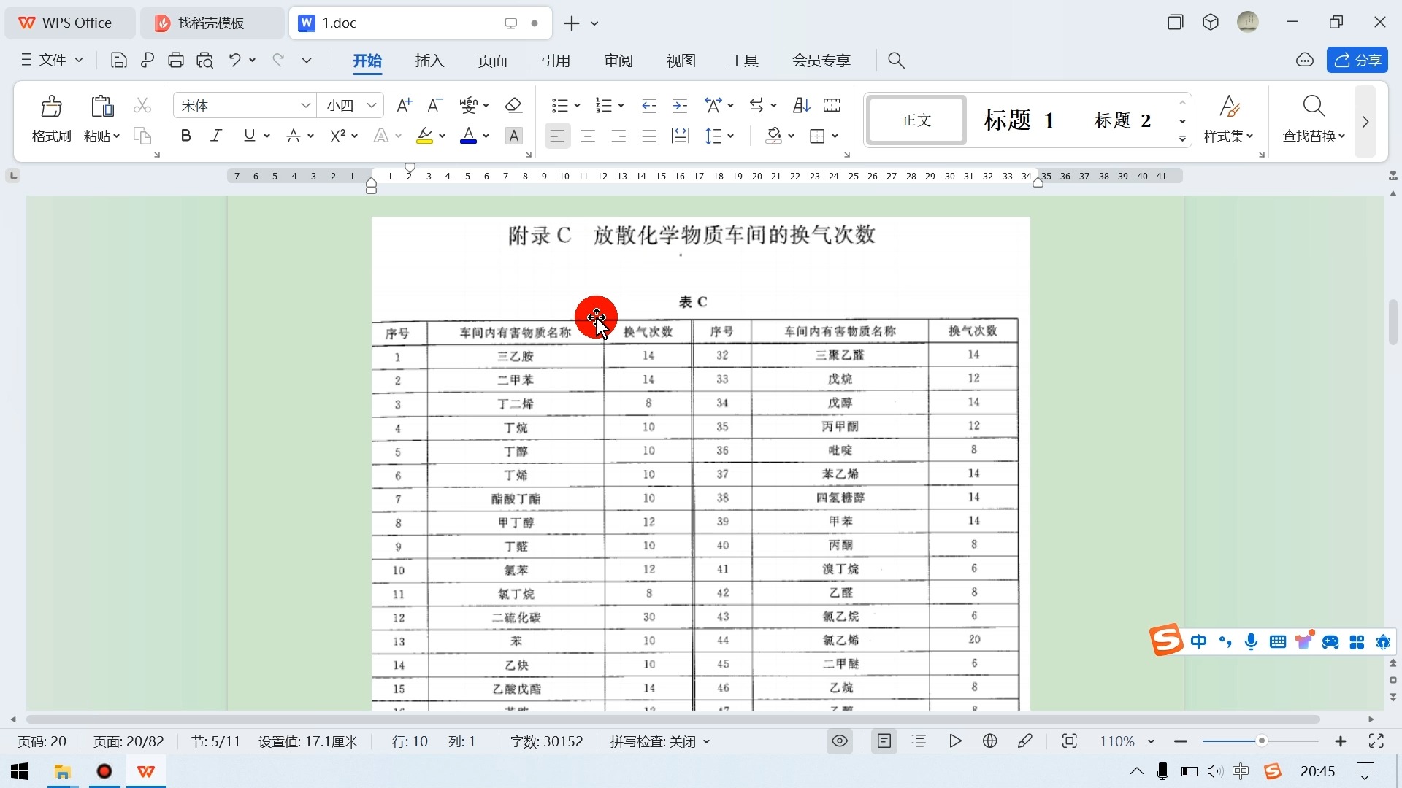Screen dimensions: 1402x788
Task: Click the Save icon in quick toolbar
Action: (118, 61)
